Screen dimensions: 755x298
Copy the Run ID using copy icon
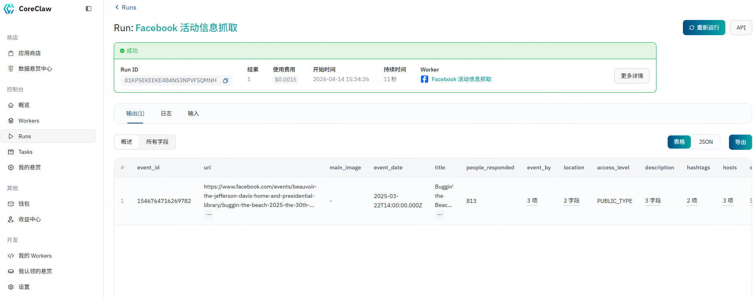click(225, 81)
